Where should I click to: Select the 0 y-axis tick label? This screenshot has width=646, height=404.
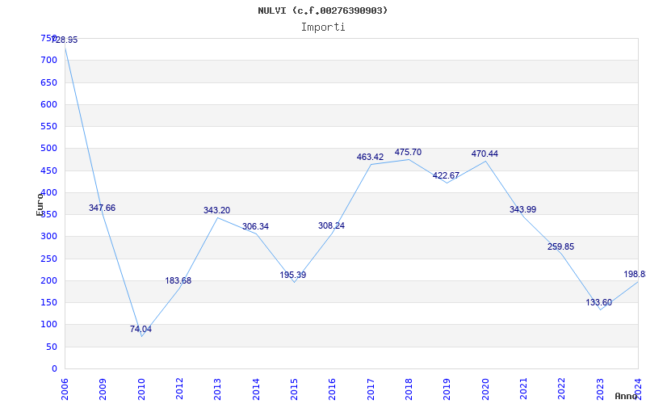[x=54, y=369]
